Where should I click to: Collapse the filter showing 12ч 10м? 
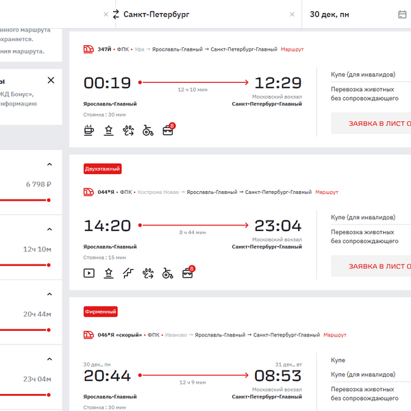49,229
